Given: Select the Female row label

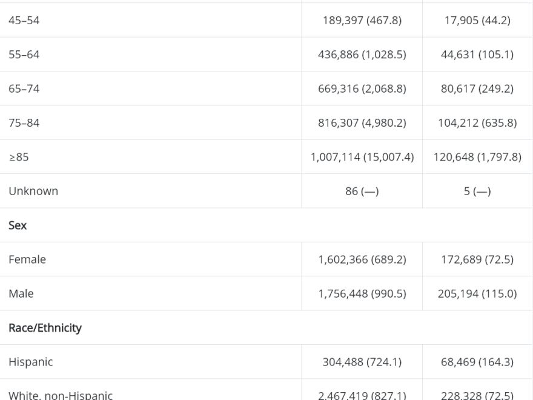Looking at the screenshot, I should [x=27, y=259].
